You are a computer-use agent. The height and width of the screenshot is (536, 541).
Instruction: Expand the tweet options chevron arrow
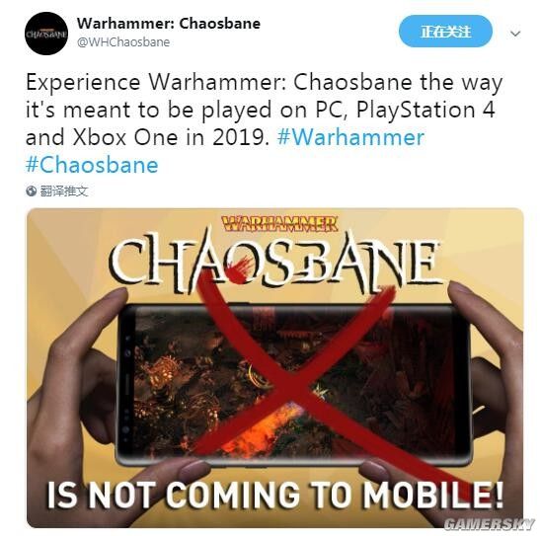click(x=515, y=34)
